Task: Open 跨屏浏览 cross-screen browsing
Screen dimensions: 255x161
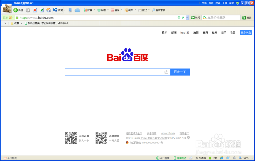Action: coord(180,158)
